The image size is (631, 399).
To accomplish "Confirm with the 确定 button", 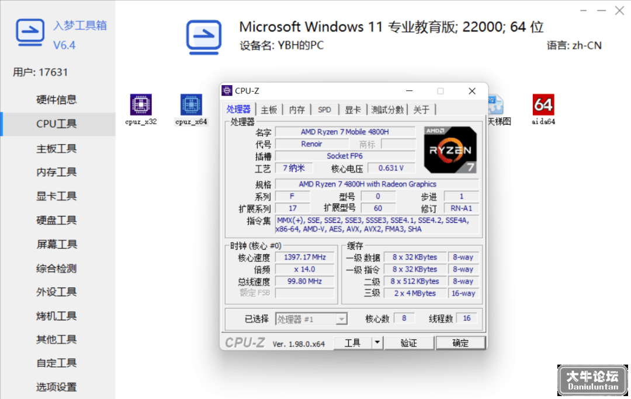I will click(x=460, y=343).
